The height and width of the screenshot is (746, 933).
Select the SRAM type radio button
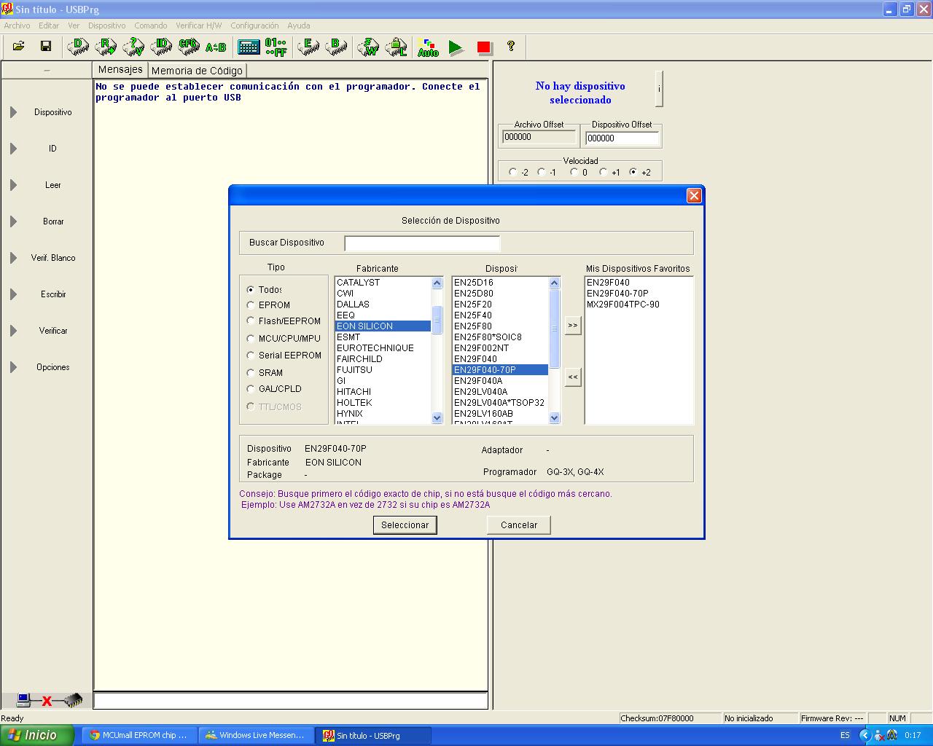(251, 372)
